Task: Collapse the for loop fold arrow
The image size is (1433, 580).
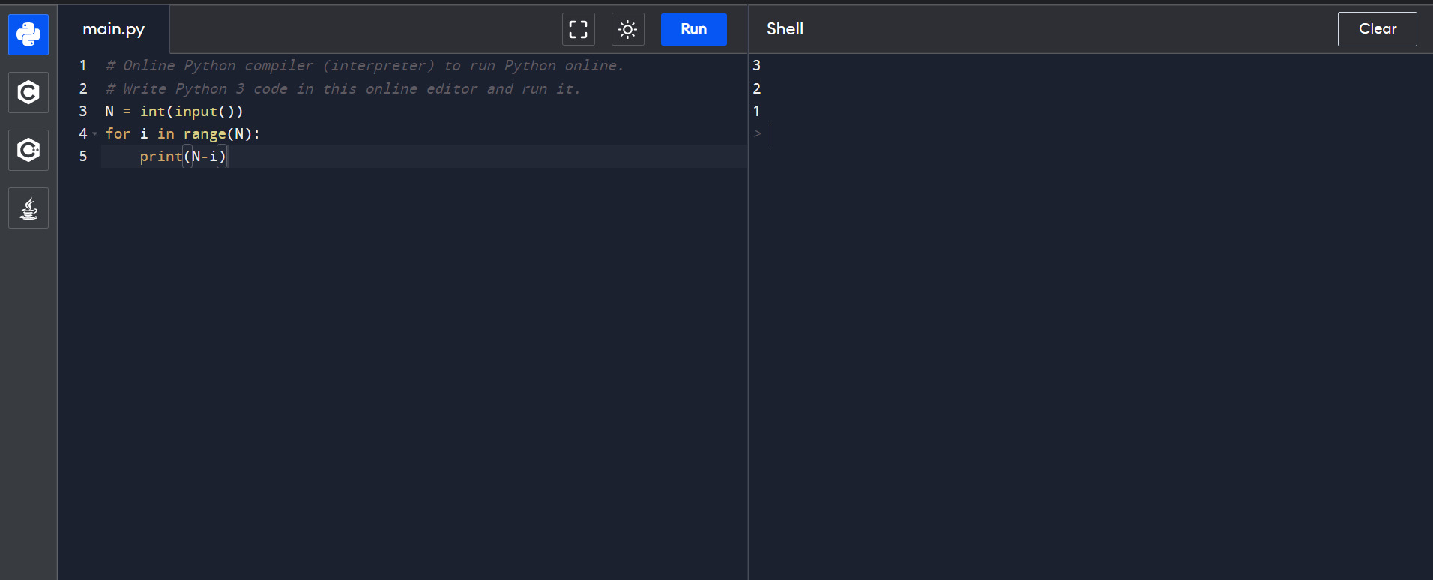Action: tap(95, 134)
